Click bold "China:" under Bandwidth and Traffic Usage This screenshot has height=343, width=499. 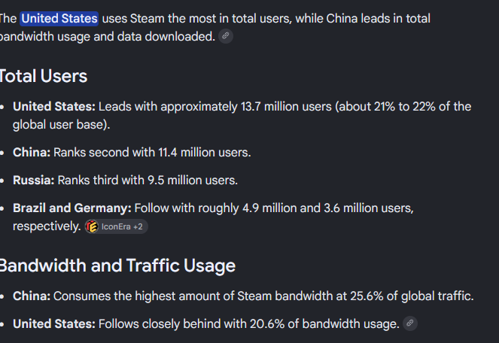coord(32,296)
